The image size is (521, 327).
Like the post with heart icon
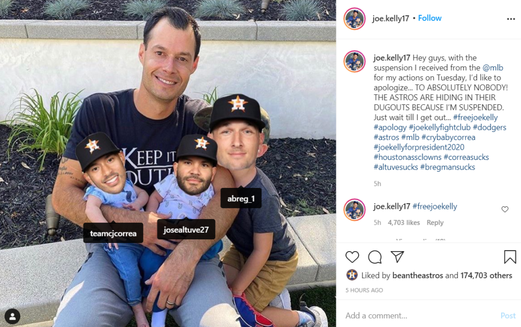point(352,257)
